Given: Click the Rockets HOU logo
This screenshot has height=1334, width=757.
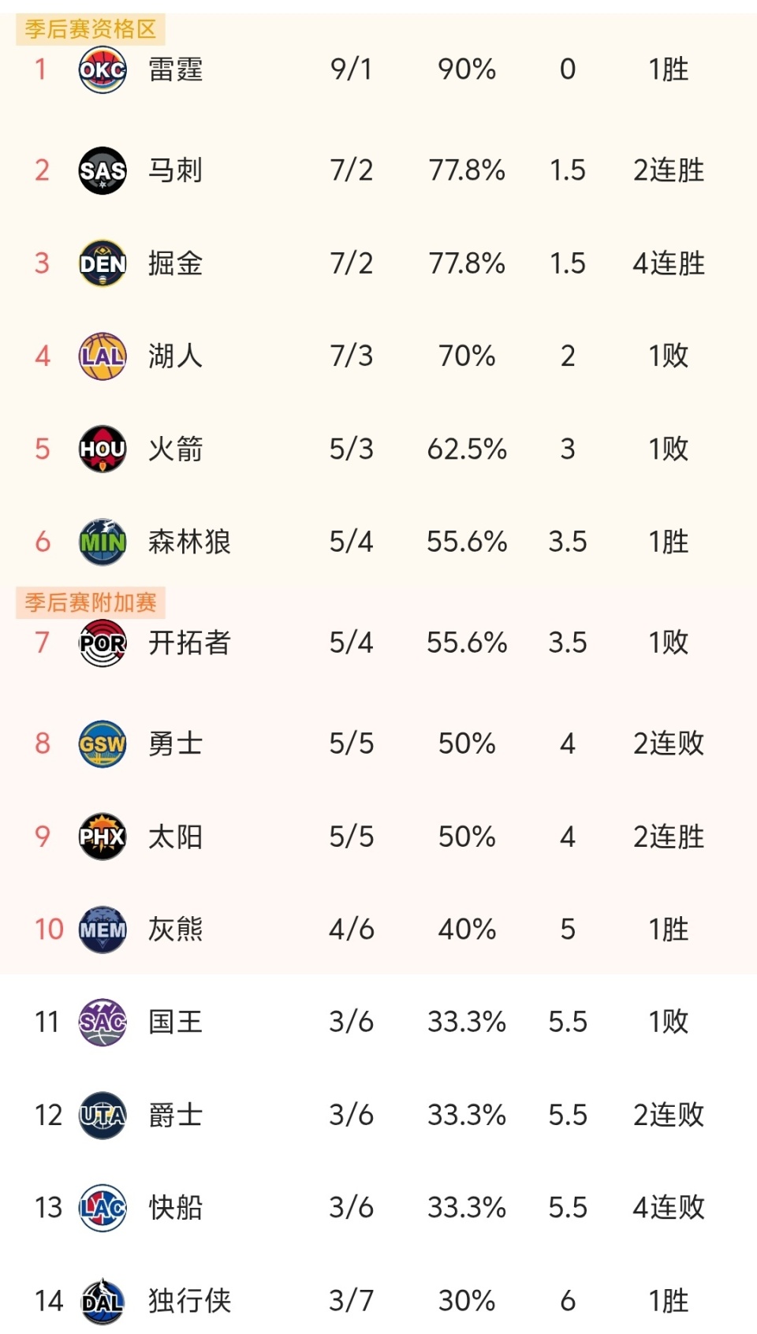Looking at the screenshot, I should click(103, 449).
